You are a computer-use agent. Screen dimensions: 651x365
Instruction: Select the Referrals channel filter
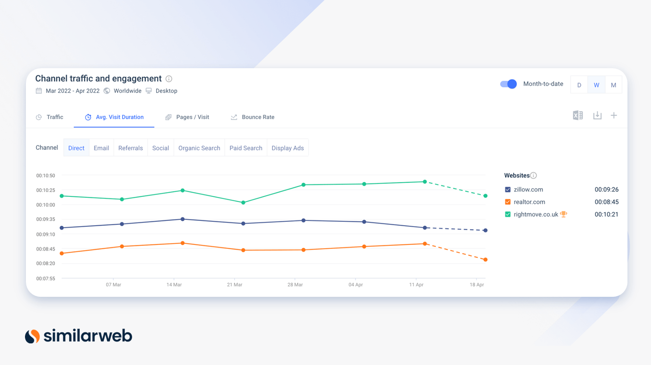(x=131, y=148)
